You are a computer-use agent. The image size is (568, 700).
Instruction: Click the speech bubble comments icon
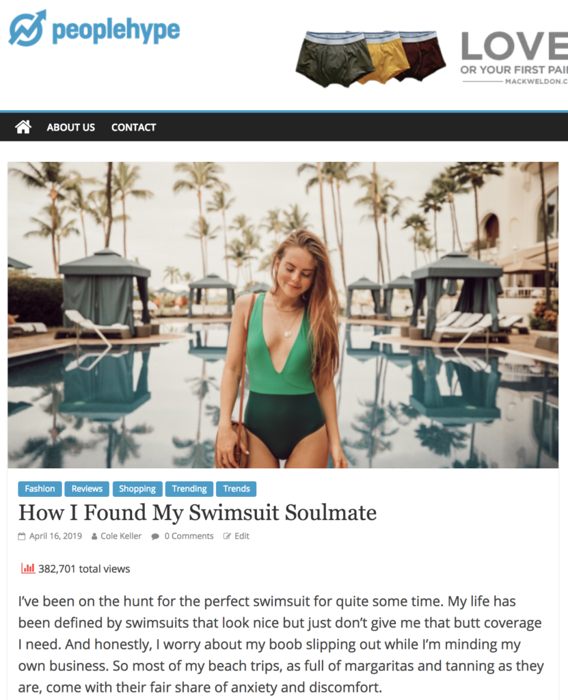click(x=155, y=536)
